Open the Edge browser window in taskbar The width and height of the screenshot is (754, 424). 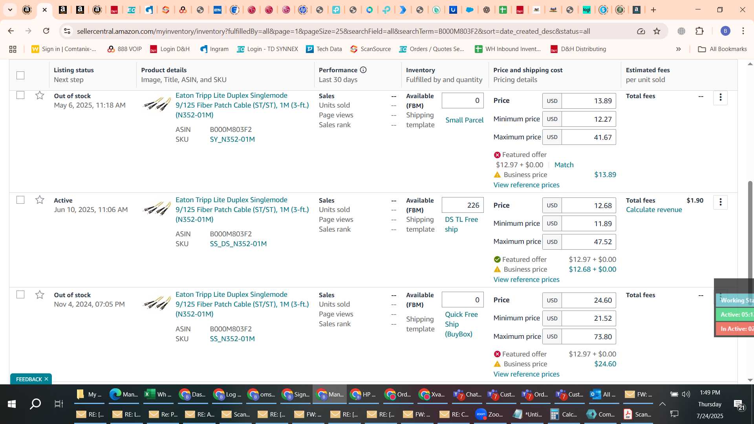click(x=123, y=394)
